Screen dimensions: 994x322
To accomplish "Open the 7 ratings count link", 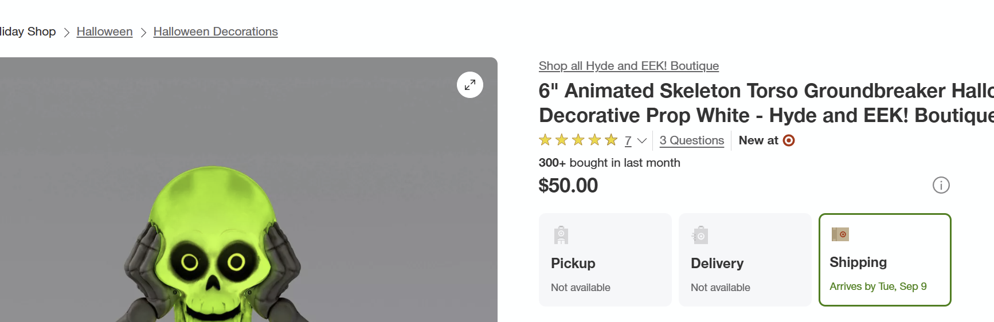I will coord(628,140).
